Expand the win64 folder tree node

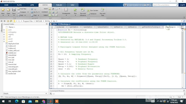pos(4,41)
